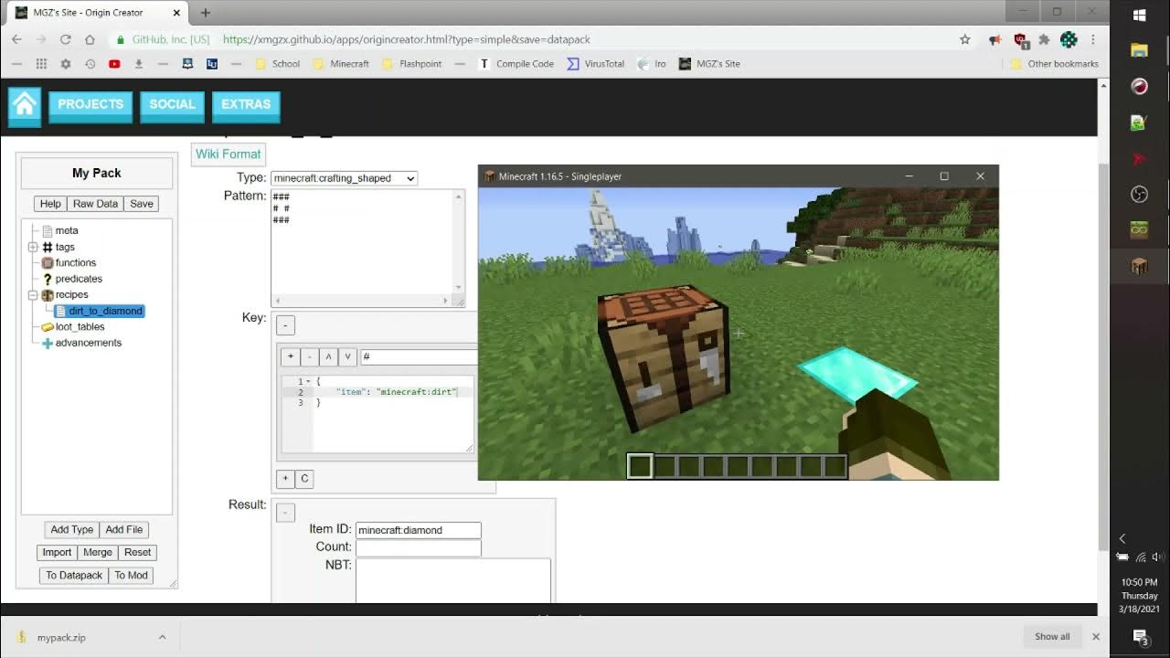
Task: Open the Minecraft bookmark folder
Action: (341, 64)
